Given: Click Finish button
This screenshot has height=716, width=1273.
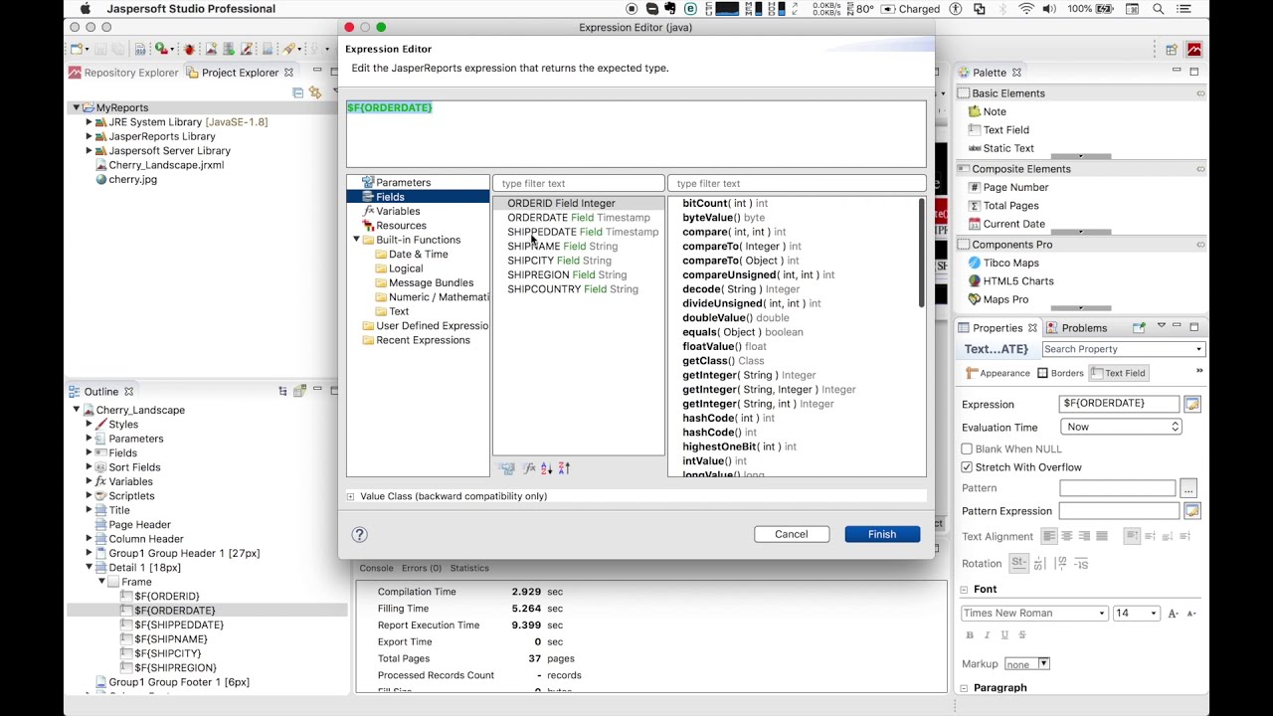Looking at the screenshot, I should [x=882, y=534].
